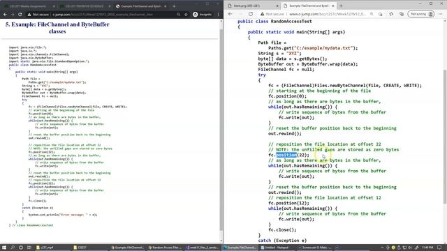447x251 pixels.
Task: Open the Favorites list in Edge
Action: tap(391, 14)
